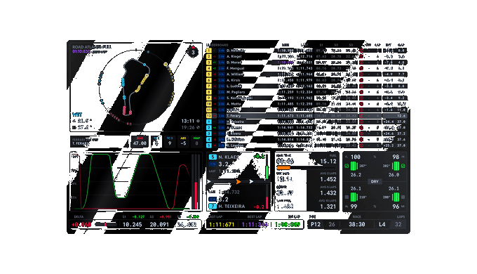Viewport: 477px width, 274px height.
Task: Click the L4 lap counter
Action: click(x=382, y=224)
